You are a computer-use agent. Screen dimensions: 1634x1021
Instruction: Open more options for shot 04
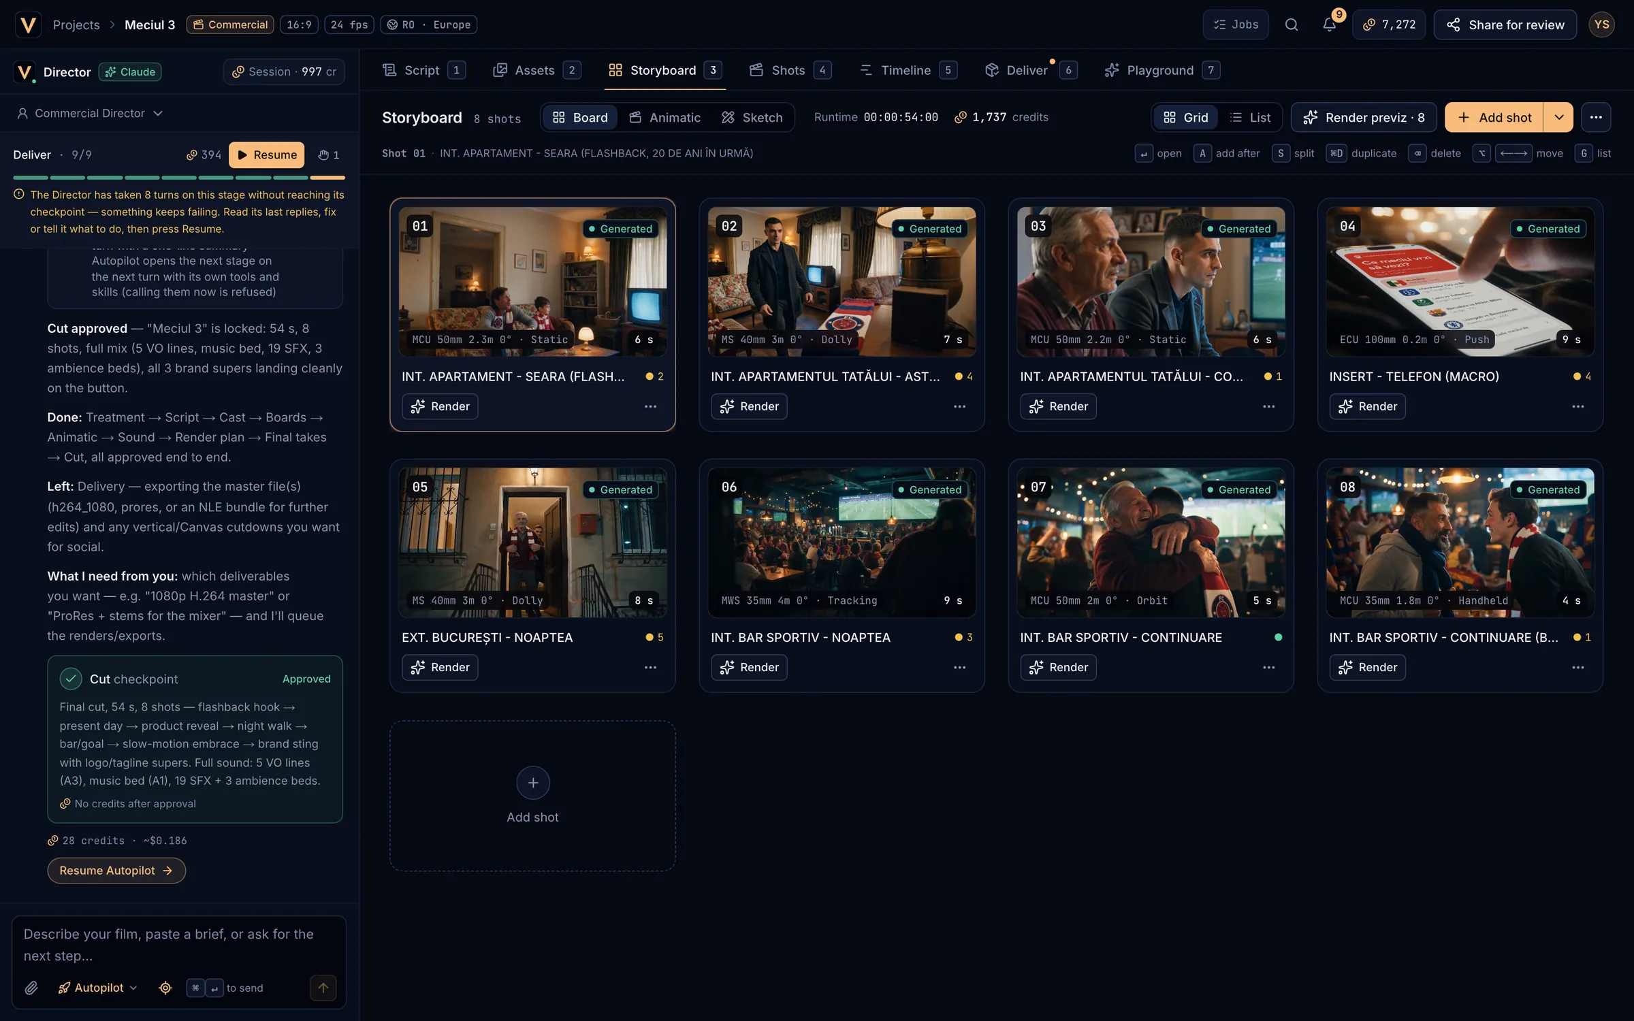[x=1577, y=406]
